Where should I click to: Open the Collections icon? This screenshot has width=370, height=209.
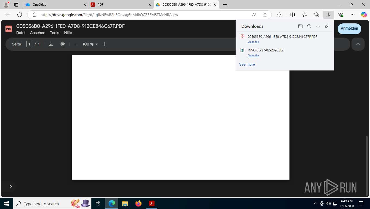(x=317, y=15)
